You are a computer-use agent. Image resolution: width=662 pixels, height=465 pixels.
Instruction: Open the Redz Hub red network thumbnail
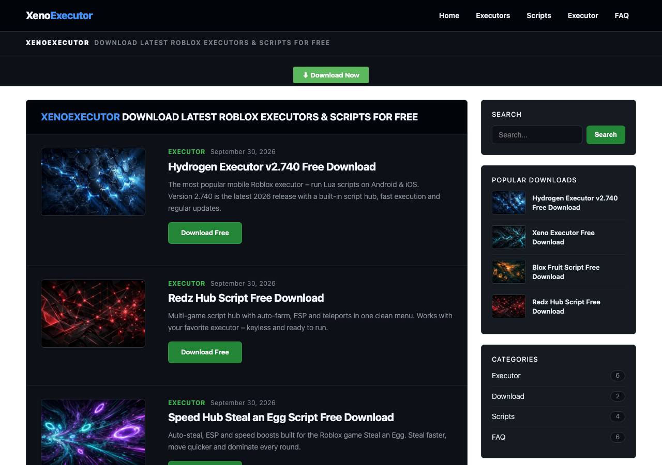[93, 314]
